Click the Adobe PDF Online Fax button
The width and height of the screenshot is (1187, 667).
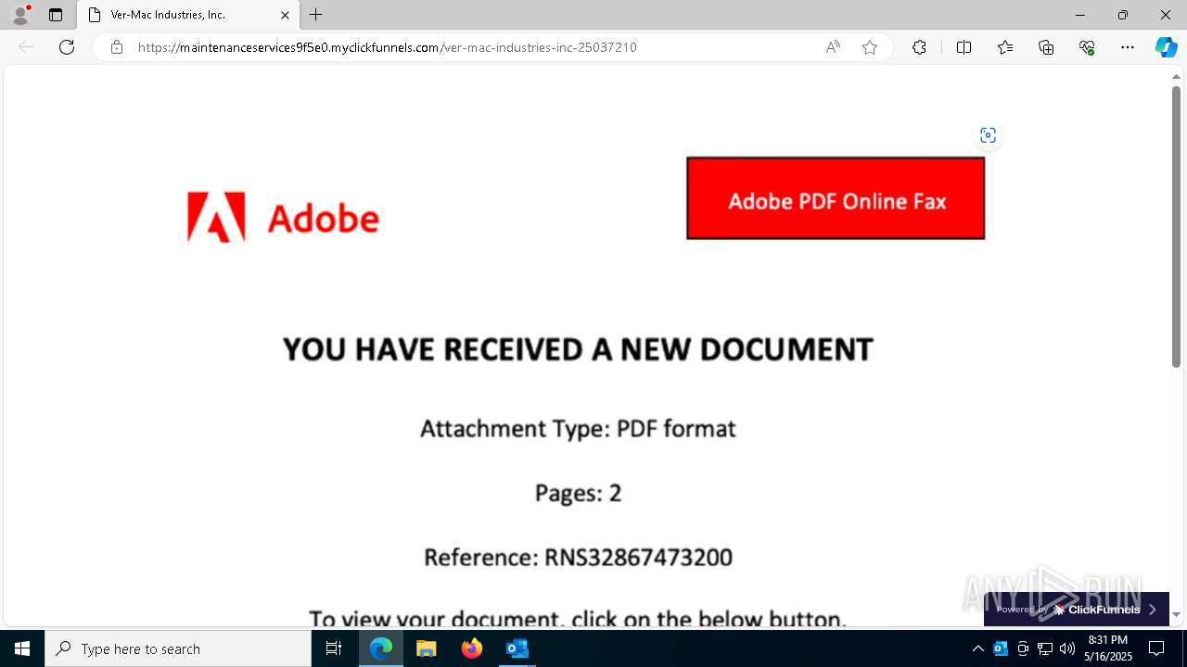tap(836, 198)
